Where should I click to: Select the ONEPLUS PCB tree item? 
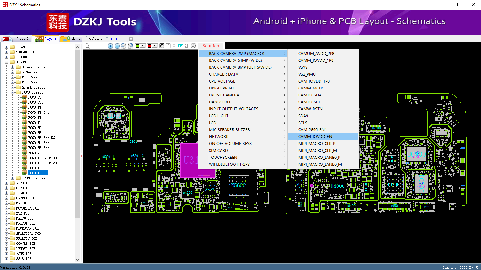tap(27, 198)
